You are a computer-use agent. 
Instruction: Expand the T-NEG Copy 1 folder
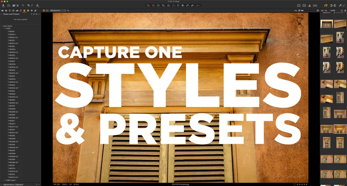(4, 180)
